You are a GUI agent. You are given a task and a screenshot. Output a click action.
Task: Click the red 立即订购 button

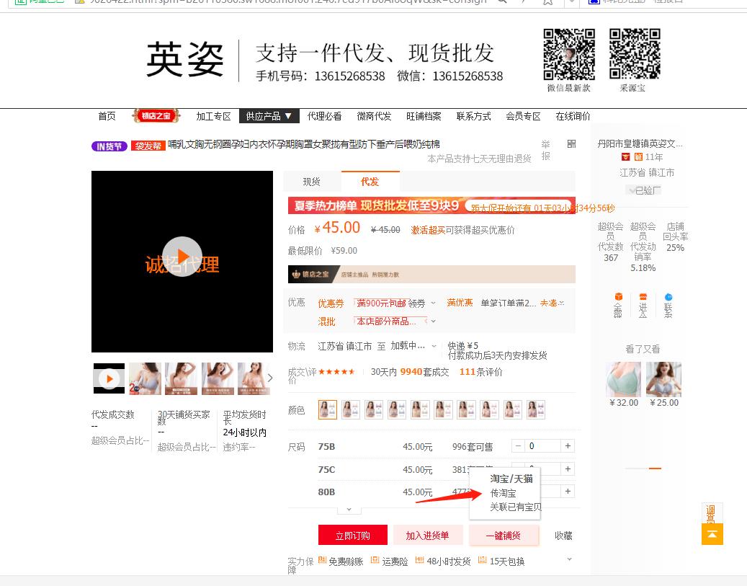click(352, 535)
